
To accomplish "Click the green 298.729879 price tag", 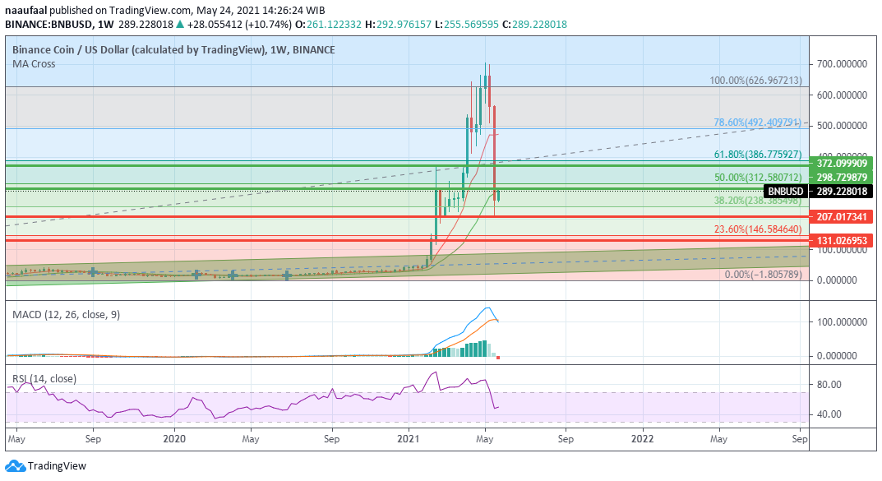I will pos(841,178).
